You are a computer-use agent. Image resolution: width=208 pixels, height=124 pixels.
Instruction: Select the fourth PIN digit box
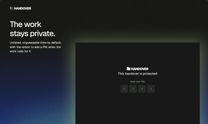[151, 89]
